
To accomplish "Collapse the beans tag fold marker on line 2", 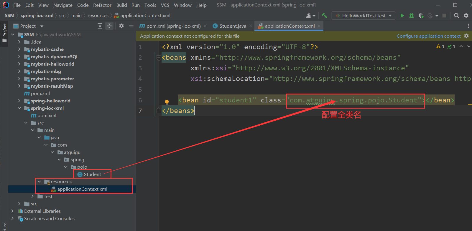I will [x=159, y=58].
